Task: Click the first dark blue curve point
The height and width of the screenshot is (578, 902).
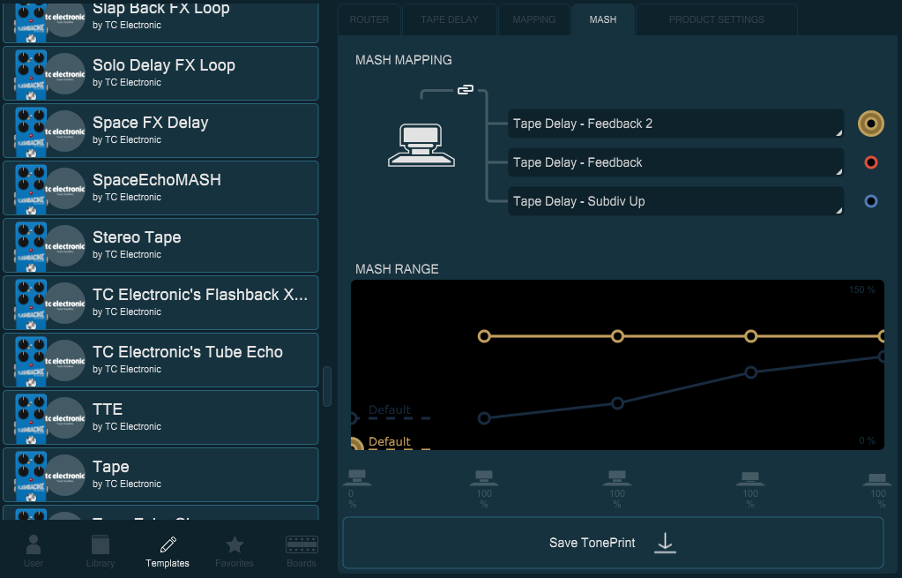Action: pos(484,418)
